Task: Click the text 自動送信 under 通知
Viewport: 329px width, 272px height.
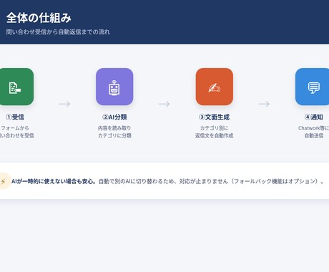Action: click(x=314, y=135)
